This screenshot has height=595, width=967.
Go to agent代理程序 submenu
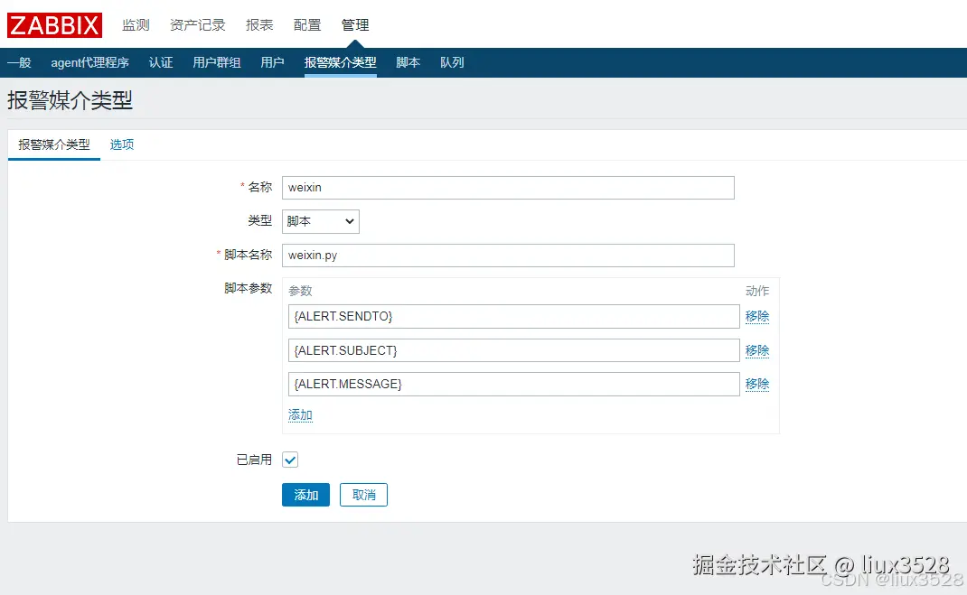tap(90, 62)
